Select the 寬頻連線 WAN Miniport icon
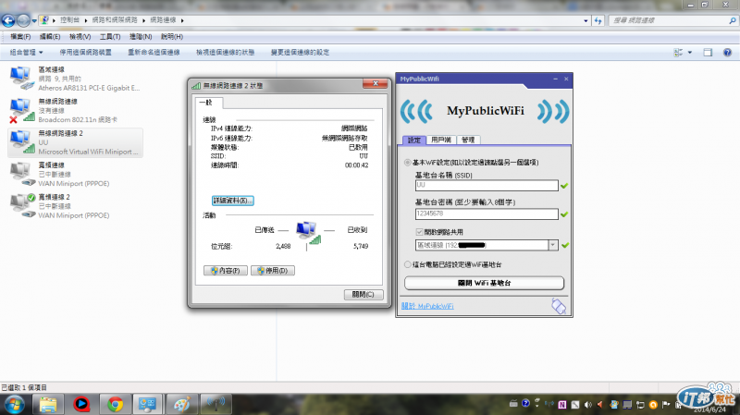740x415 pixels. [x=22, y=174]
